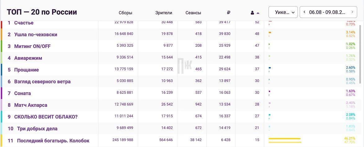This screenshot has height=147, width=364.
Task: Click the ascending sort arrow beside person icon
Action: pyautogui.click(x=258, y=13)
